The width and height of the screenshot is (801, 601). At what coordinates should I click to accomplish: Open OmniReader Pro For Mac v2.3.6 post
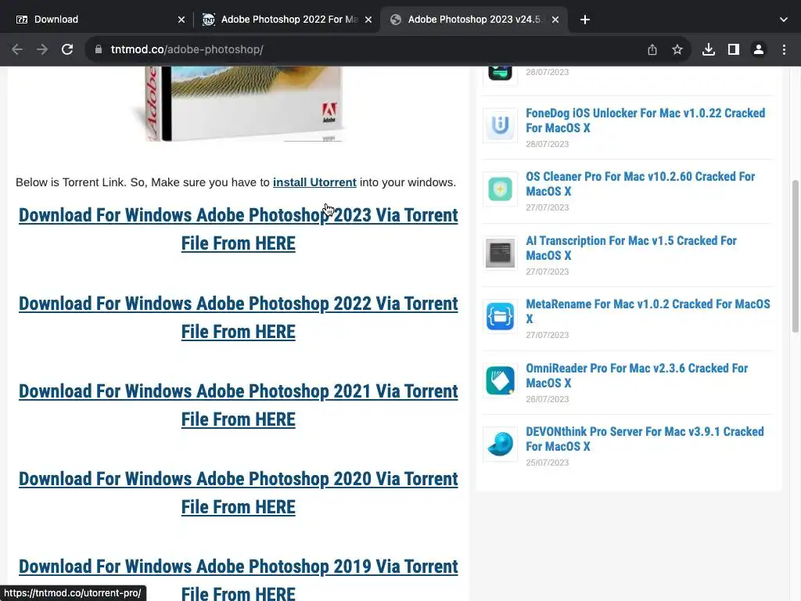[x=637, y=376]
